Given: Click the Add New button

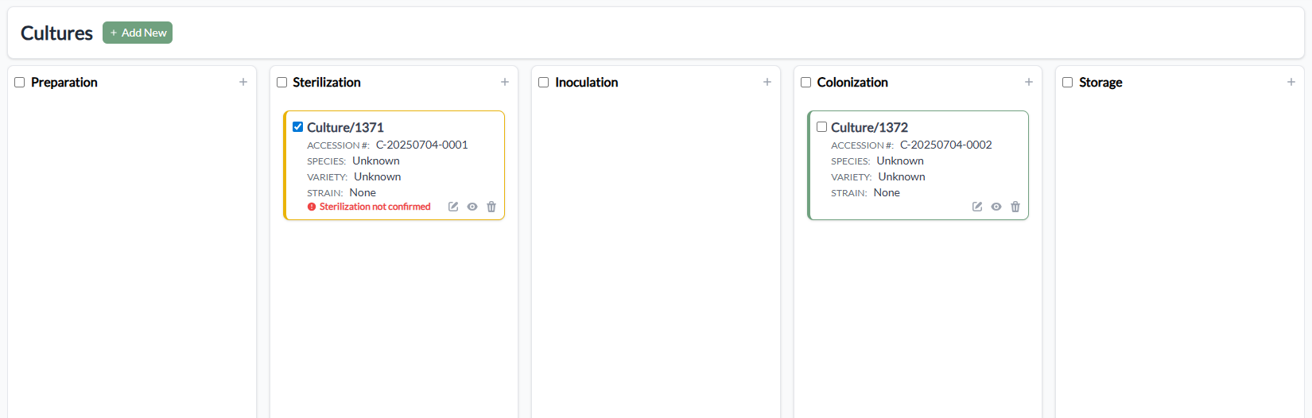Looking at the screenshot, I should point(138,33).
